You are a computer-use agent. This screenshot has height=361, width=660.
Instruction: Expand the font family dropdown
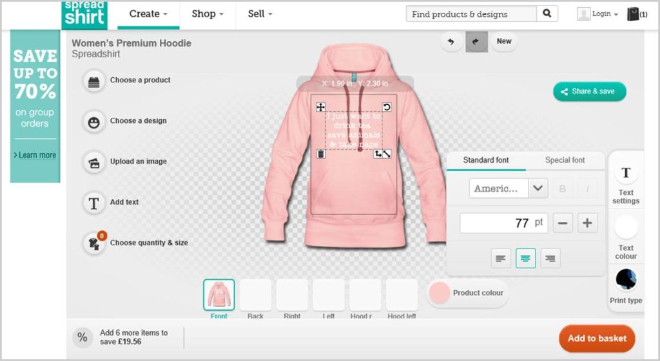(x=538, y=189)
